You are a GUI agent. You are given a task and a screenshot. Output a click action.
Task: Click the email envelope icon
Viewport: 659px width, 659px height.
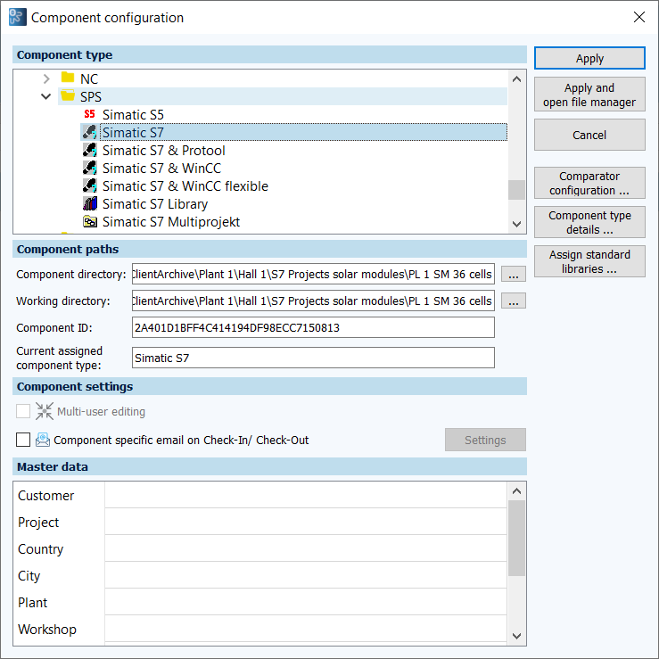pos(43,440)
